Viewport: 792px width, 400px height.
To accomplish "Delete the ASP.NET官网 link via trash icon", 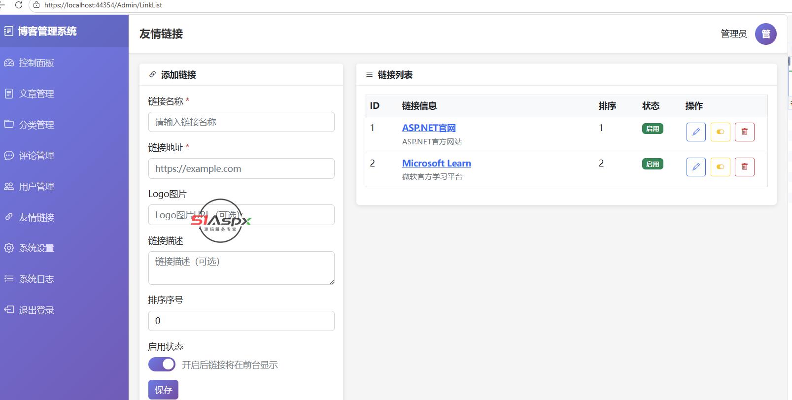I will pyautogui.click(x=744, y=132).
